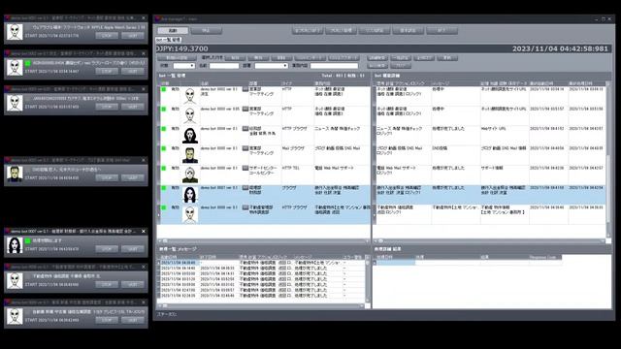Click the 名前 column header in bot list
The height and width of the screenshot is (349, 621).
pyautogui.click(x=205, y=83)
